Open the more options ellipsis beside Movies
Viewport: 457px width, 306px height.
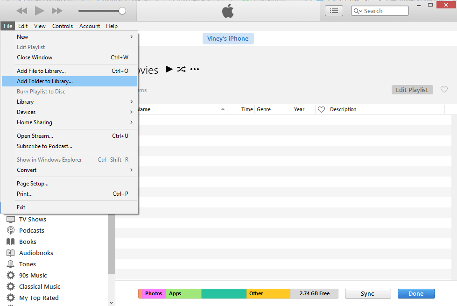194,69
